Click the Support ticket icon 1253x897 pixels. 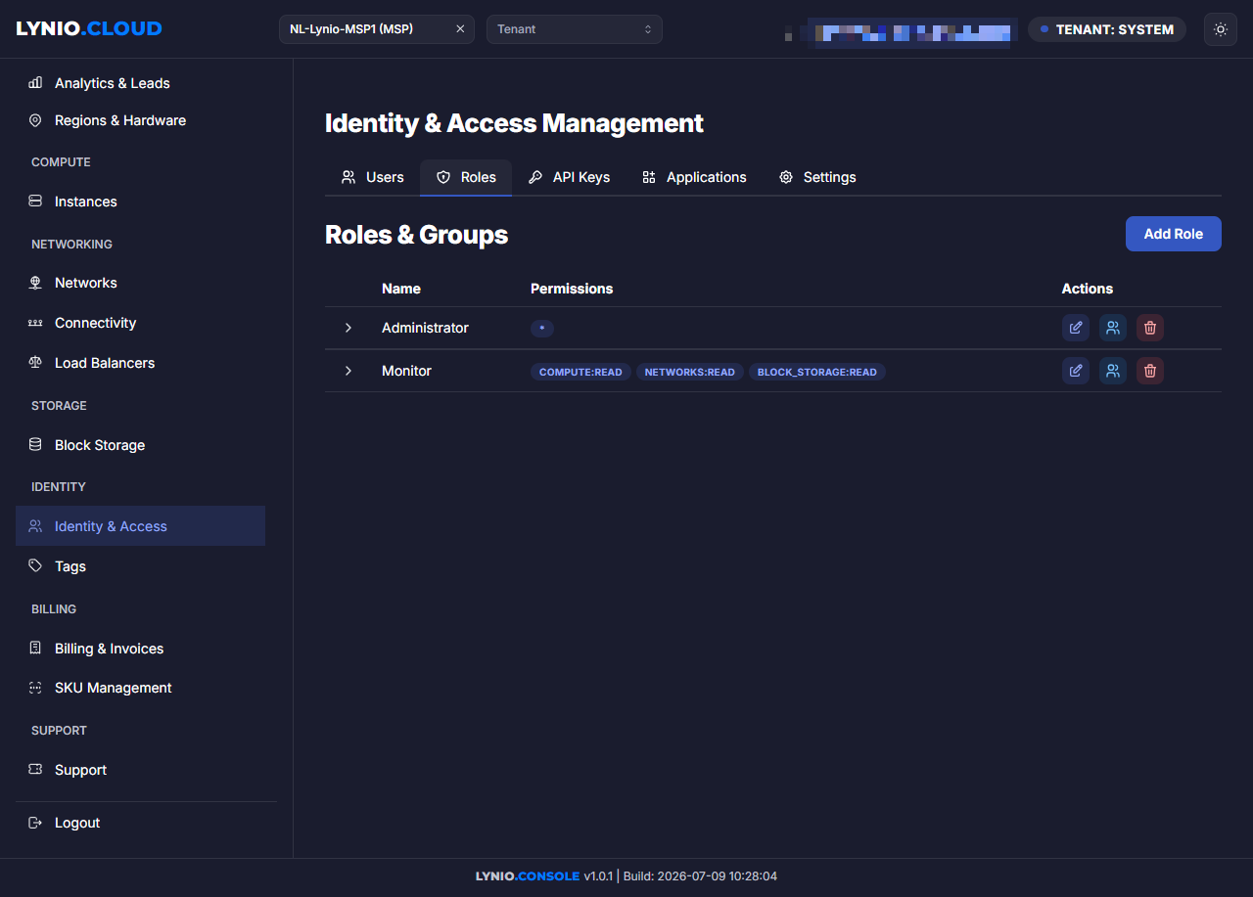[35, 770]
